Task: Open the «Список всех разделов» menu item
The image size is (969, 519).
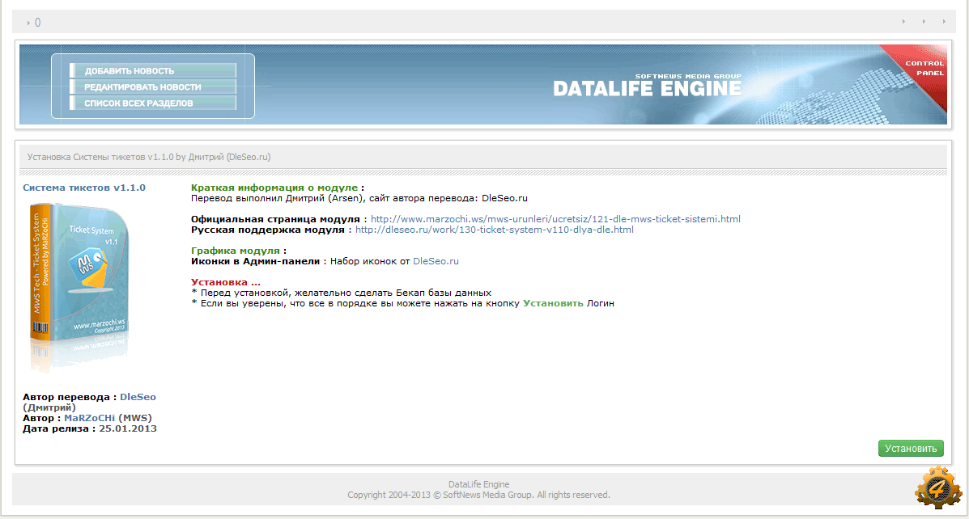Action: [153, 103]
